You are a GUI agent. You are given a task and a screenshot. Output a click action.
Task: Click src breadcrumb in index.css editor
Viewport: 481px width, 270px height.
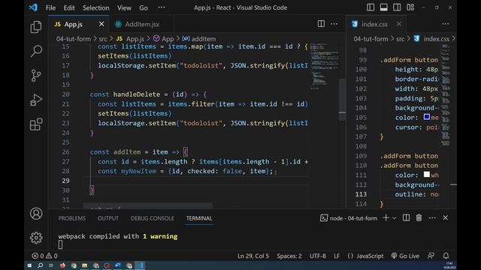point(400,39)
